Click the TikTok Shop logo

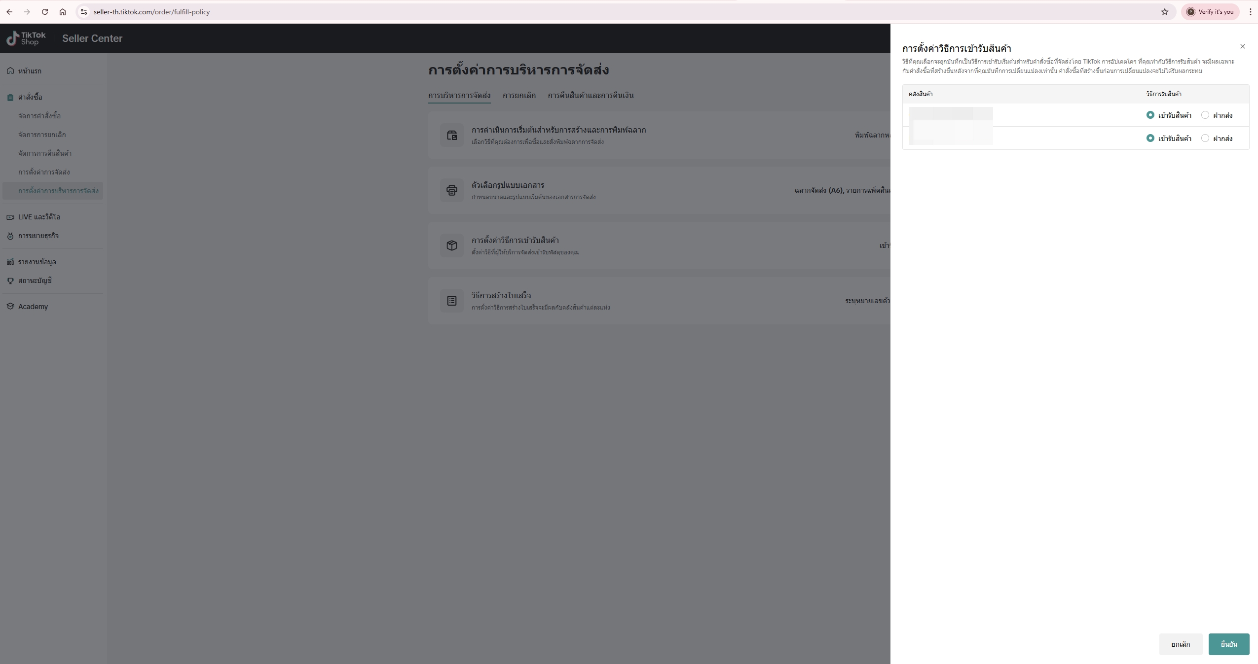click(x=26, y=38)
